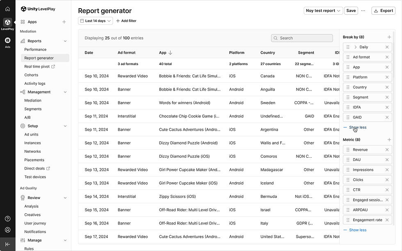Grab the drag handle of Revenue metric
The image size is (402, 251).
[x=348, y=150]
